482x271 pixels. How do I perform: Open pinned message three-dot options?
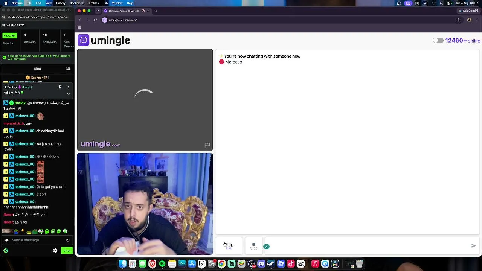[68, 87]
